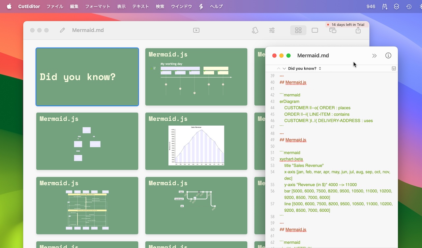Click the ## Mermaid.js heading on line 60
Screen dimensions: 422x248
tap(293, 230)
